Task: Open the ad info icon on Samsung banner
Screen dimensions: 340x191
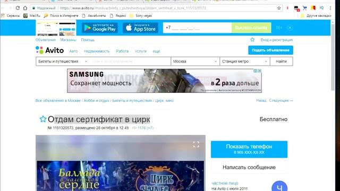Action: pyautogui.click(x=256, y=71)
